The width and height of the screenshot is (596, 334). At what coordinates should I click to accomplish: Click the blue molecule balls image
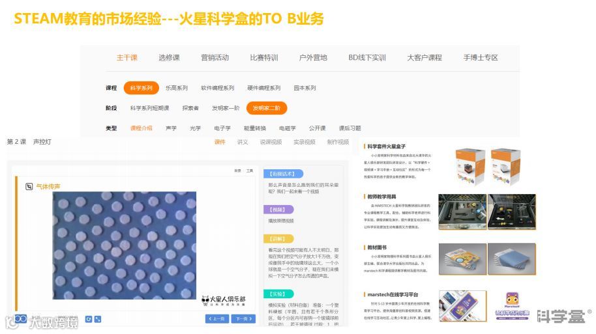point(125,245)
